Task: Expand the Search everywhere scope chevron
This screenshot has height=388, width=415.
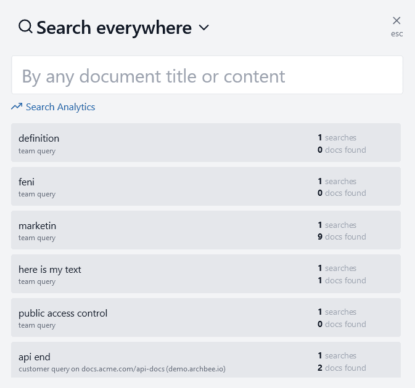Action: tap(204, 28)
